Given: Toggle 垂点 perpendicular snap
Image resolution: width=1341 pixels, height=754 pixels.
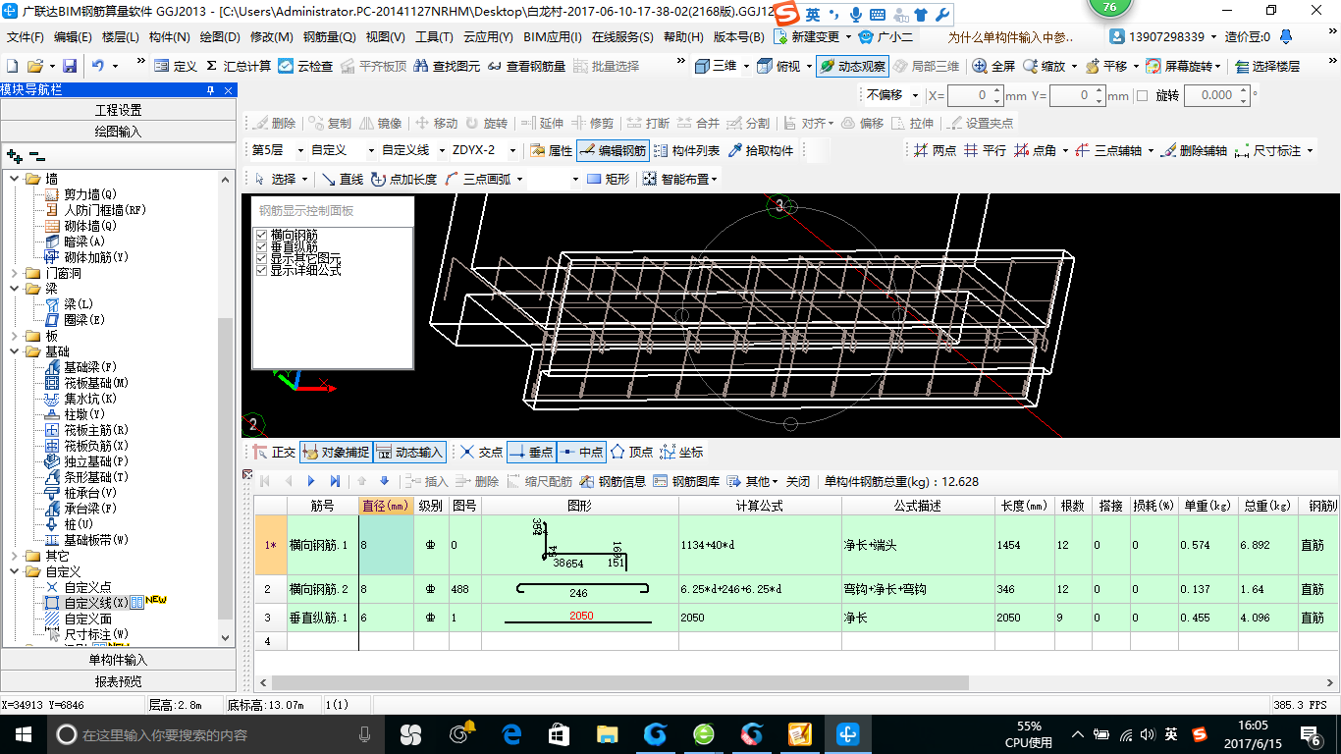Looking at the screenshot, I should tap(531, 452).
